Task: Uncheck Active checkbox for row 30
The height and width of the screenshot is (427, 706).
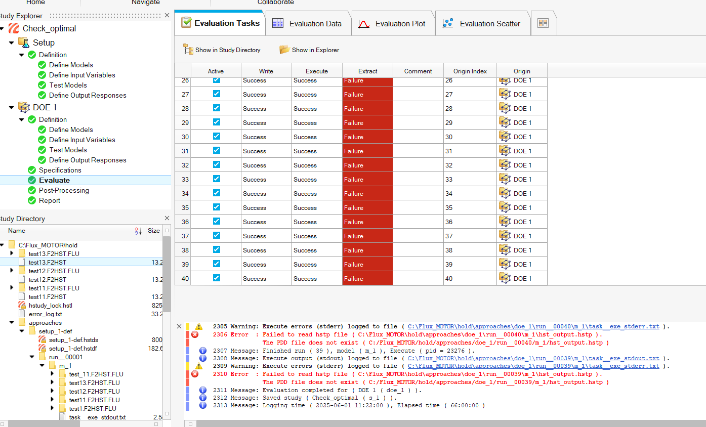Action: coord(217,137)
